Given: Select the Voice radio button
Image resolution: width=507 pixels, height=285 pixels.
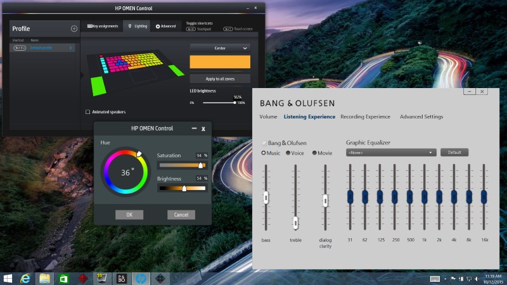Looking at the screenshot, I should pos(288,153).
